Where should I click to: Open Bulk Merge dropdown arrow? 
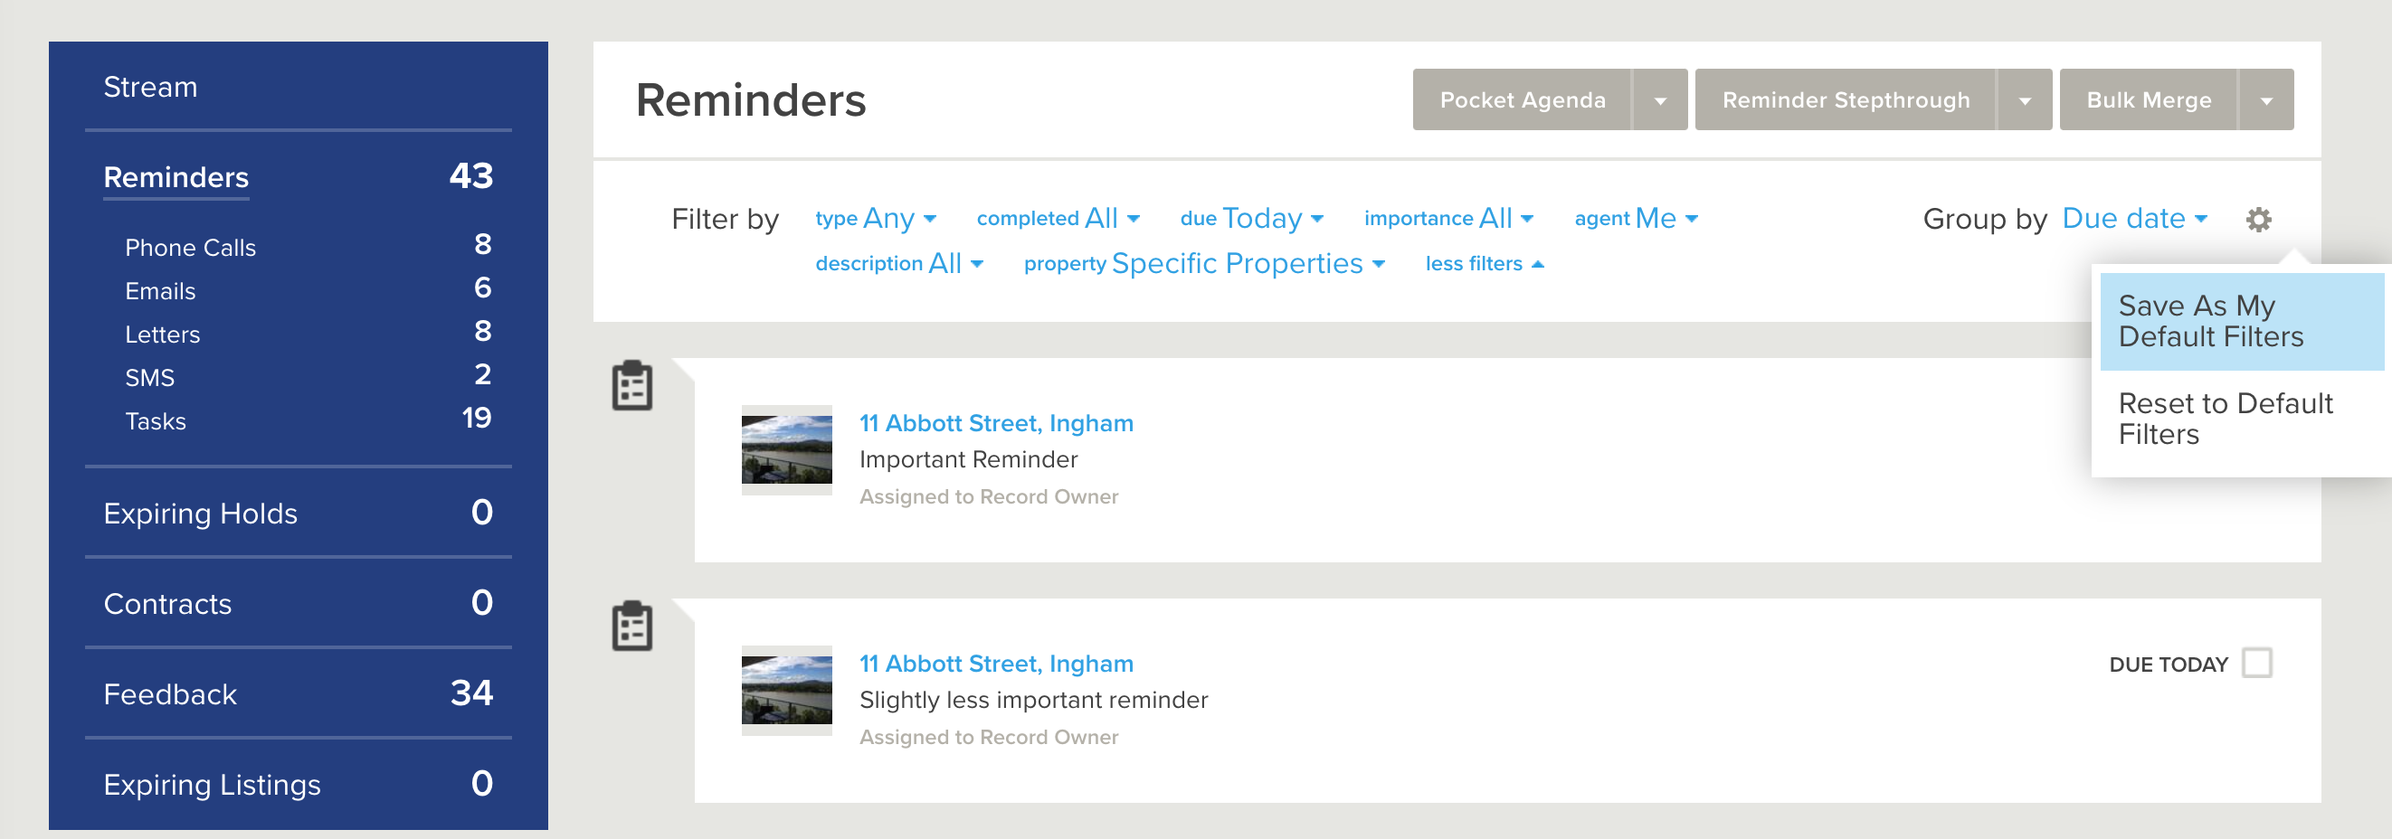click(x=2266, y=100)
